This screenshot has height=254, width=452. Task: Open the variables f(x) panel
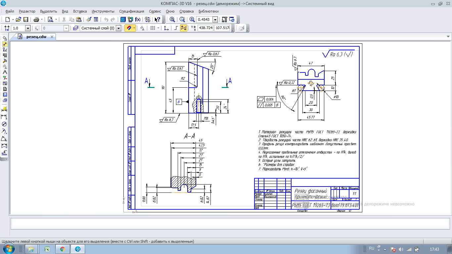(x=138, y=20)
